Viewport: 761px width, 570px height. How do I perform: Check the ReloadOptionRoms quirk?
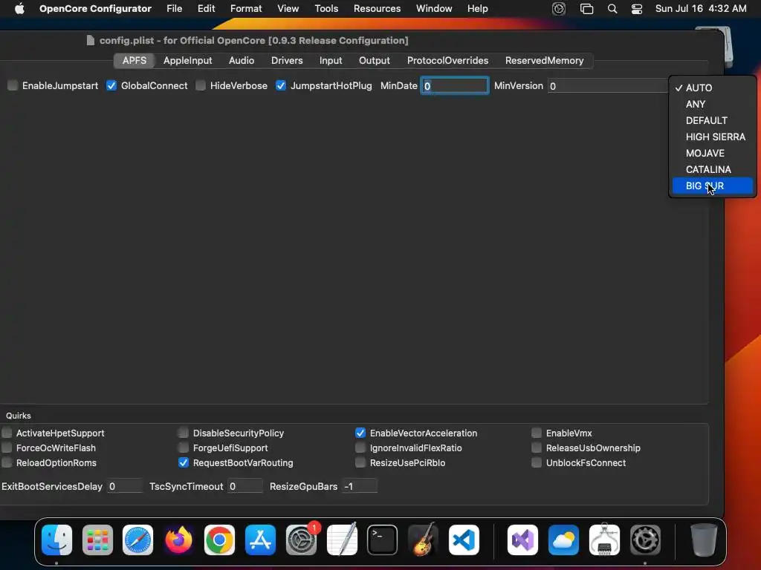pos(7,462)
